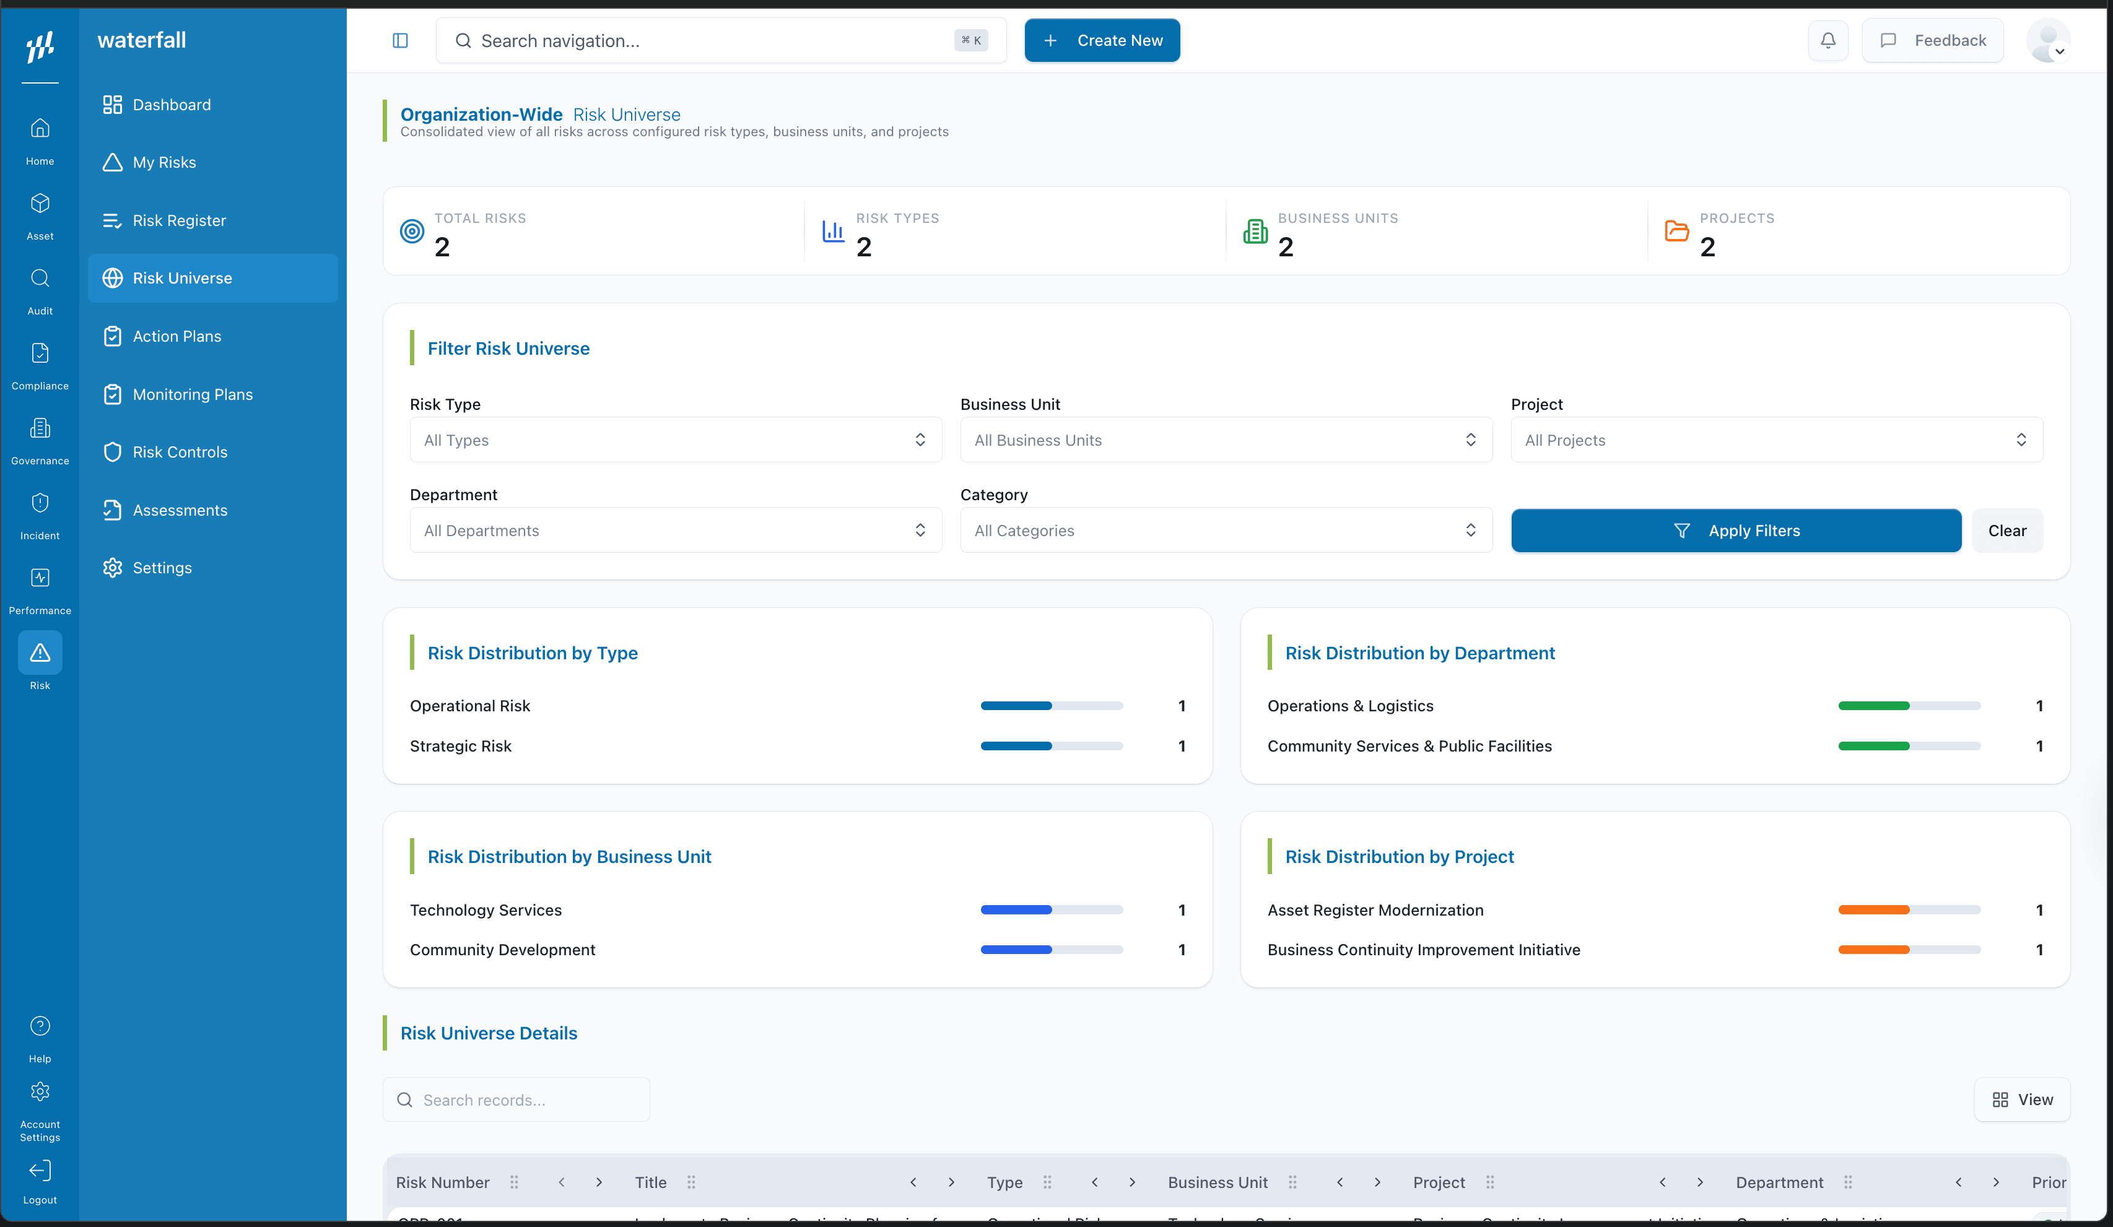Viewport: 2113px width, 1227px height.
Task: Open the Performance module icon
Action: 40,578
